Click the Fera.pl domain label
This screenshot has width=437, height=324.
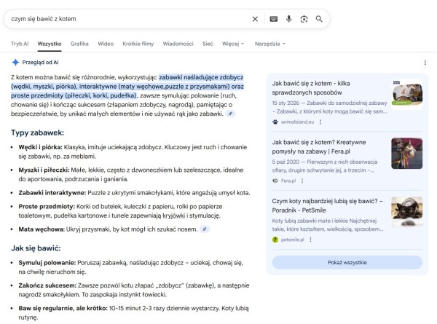288,181
